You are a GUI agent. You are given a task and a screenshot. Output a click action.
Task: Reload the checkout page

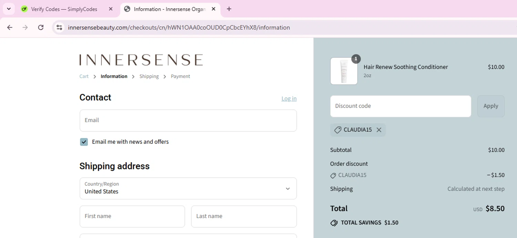point(41,28)
